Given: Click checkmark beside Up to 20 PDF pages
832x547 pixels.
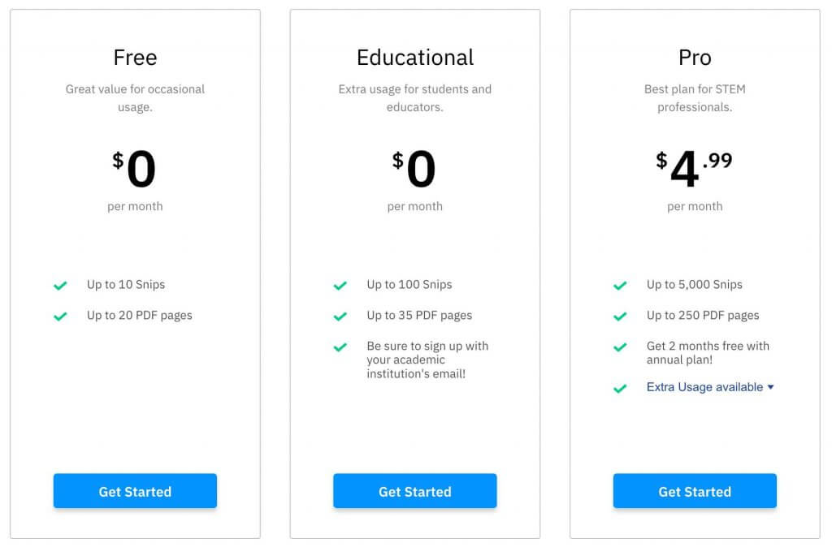Looking at the screenshot, I should 60,317.
